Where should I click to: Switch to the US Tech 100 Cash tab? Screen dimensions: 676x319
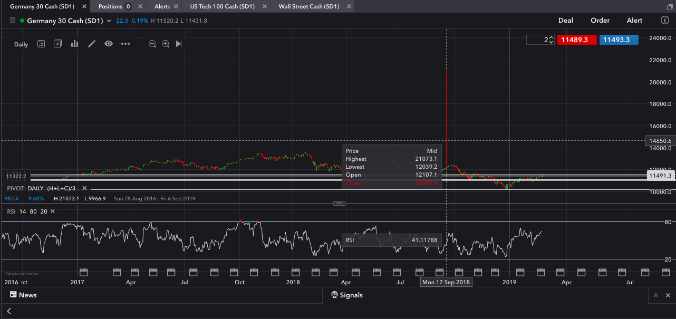(223, 6)
